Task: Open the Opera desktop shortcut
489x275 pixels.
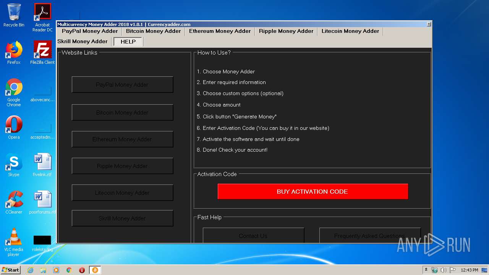Action: (14, 128)
